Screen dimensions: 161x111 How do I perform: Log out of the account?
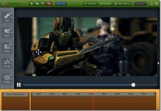click(x=140, y=4)
